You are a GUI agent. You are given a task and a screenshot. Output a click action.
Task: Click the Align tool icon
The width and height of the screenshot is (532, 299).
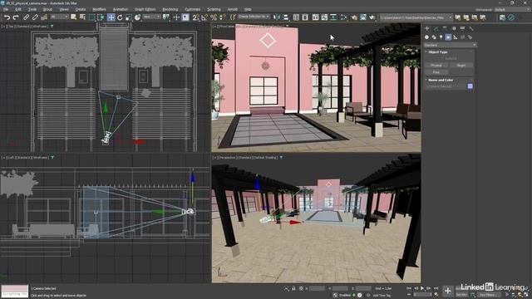pos(286,17)
